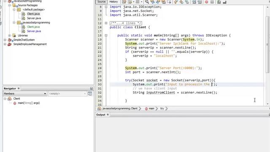
Task: Collapse the import statements fold
Action: 106,7
